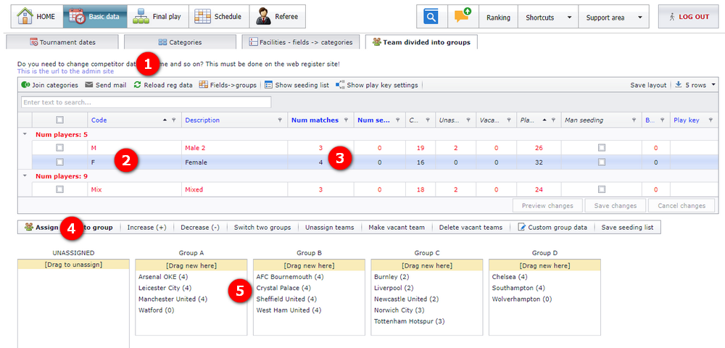
Task: Select Tottenham Hotspur (3) in Group C
Action: 410,321
